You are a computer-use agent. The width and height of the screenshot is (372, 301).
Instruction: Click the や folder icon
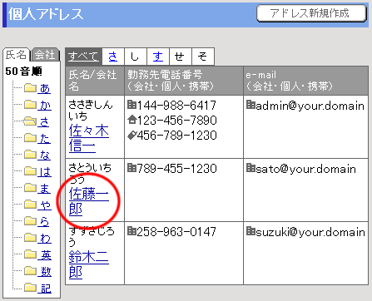(x=30, y=205)
